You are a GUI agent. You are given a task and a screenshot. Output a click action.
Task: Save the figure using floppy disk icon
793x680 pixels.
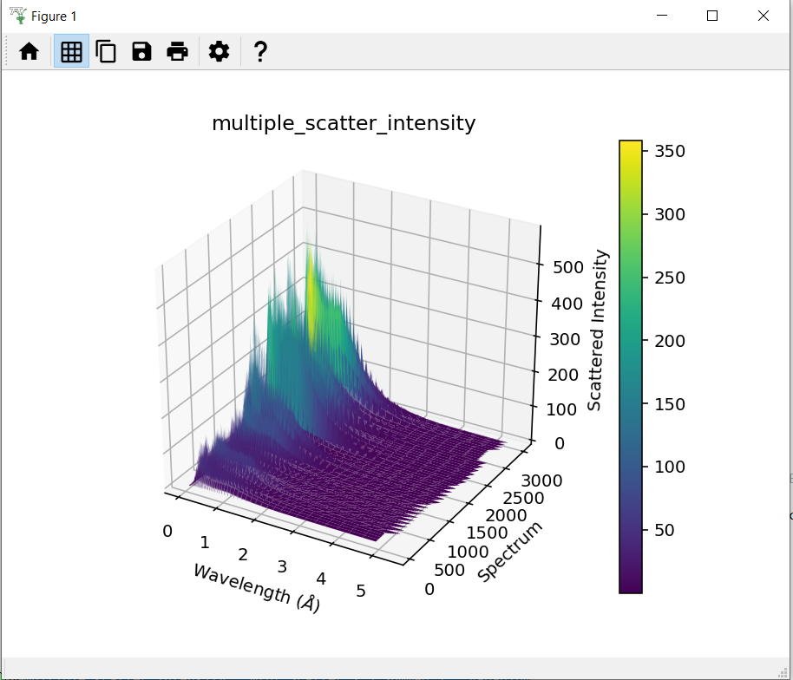point(141,52)
